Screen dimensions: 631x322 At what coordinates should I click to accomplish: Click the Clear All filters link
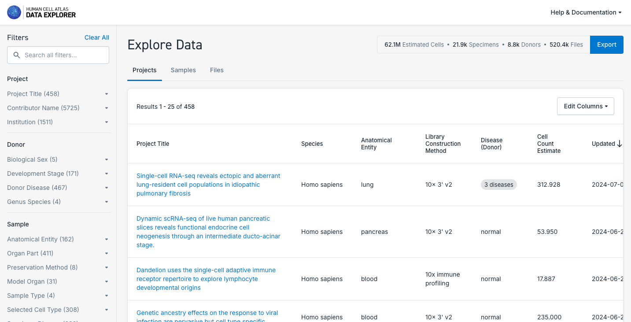[96, 37]
